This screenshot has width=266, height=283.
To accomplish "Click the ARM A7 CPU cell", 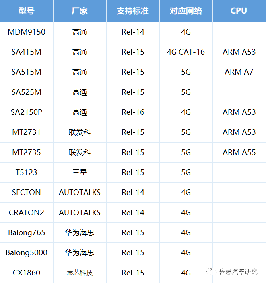I will (x=239, y=72).
